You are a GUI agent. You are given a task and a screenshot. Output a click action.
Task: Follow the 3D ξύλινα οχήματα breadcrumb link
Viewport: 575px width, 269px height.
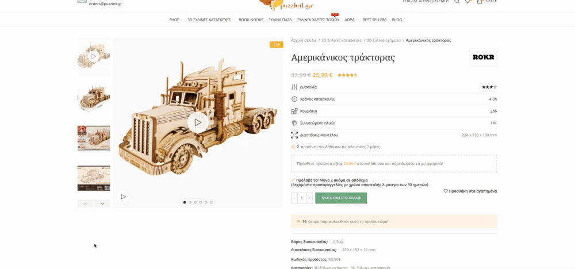pyautogui.click(x=384, y=40)
